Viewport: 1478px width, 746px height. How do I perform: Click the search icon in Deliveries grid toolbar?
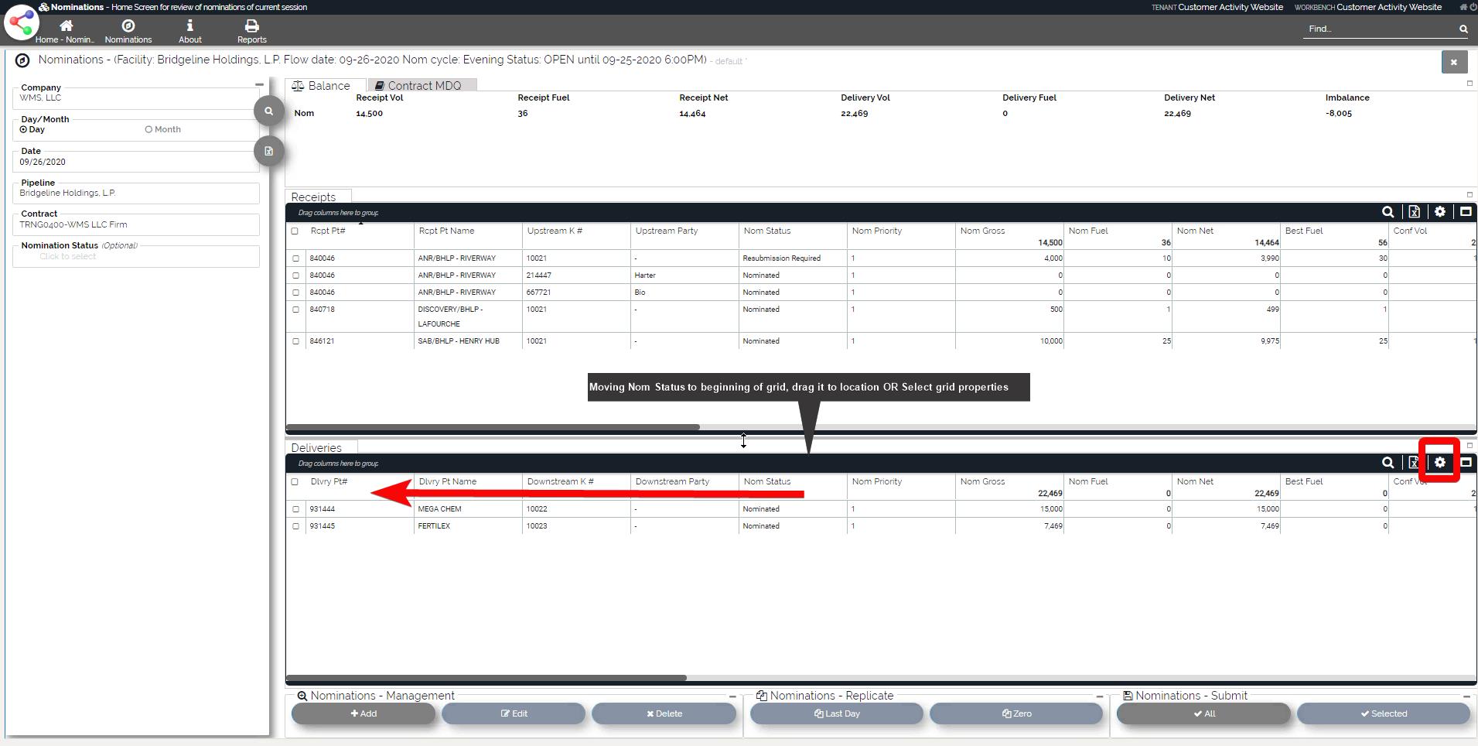pos(1388,463)
